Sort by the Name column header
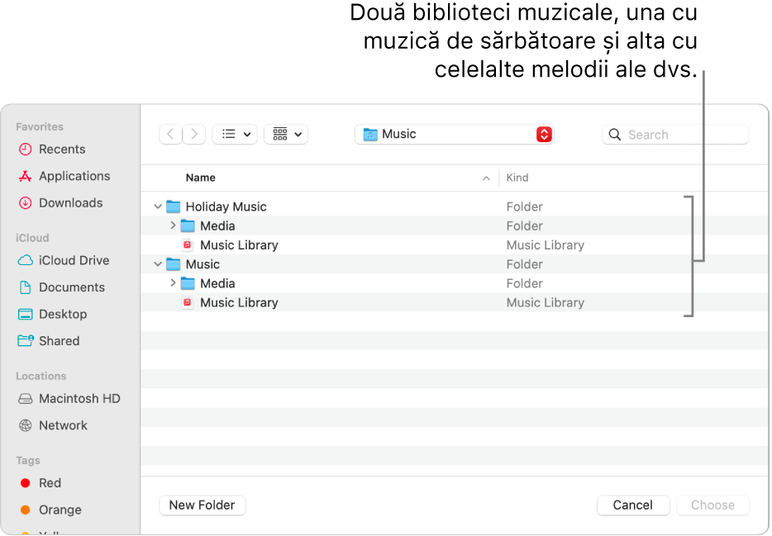 point(200,178)
